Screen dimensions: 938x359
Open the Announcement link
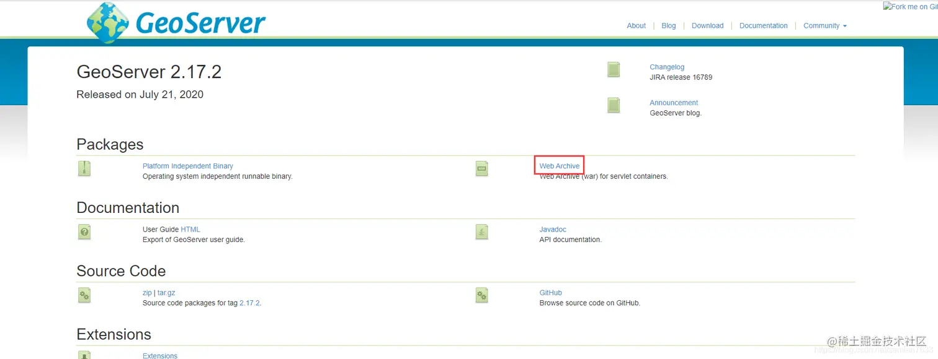tap(674, 103)
